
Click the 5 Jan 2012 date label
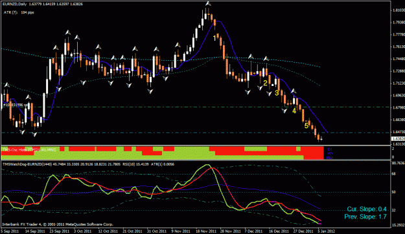pyautogui.click(x=326, y=231)
